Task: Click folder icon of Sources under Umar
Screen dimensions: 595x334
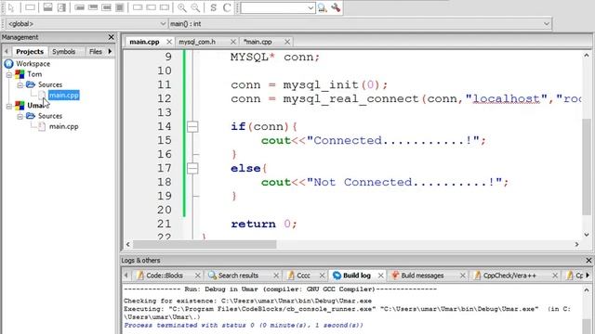Action: pyautogui.click(x=31, y=116)
